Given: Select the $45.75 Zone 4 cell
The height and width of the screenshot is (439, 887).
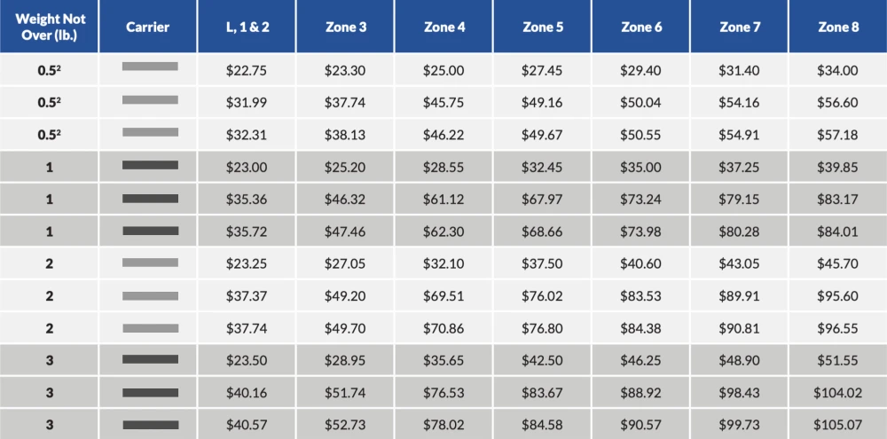Looking at the screenshot, I should [443, 103].
